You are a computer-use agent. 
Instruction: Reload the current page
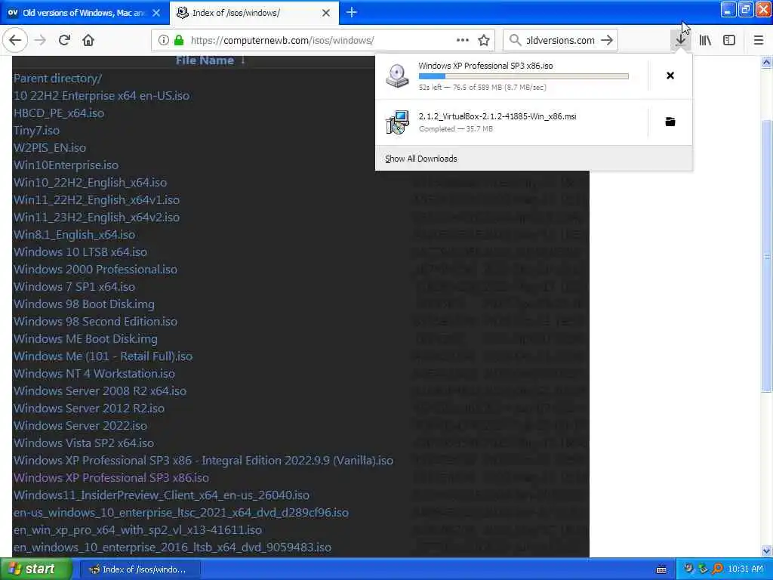(x=64, y=40)
